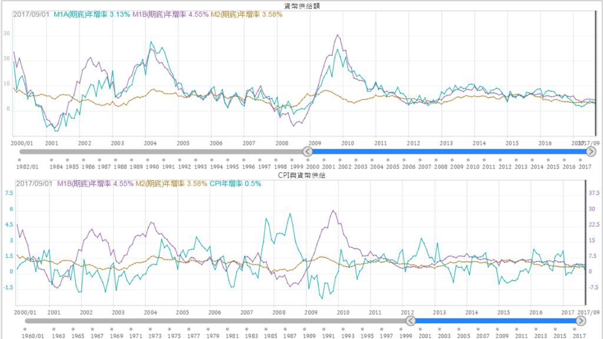Select the 1996 timeline marker

click(244, 160)
